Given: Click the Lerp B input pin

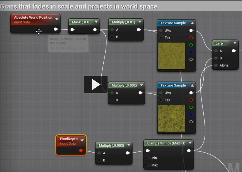Looking at the screenshot, I should point(216,58).
